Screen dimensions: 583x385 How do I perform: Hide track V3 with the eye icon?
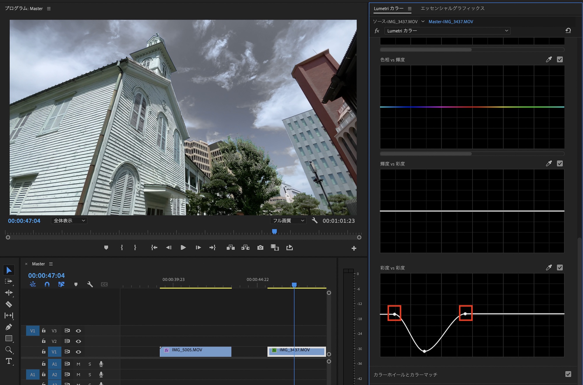point(78,331)
